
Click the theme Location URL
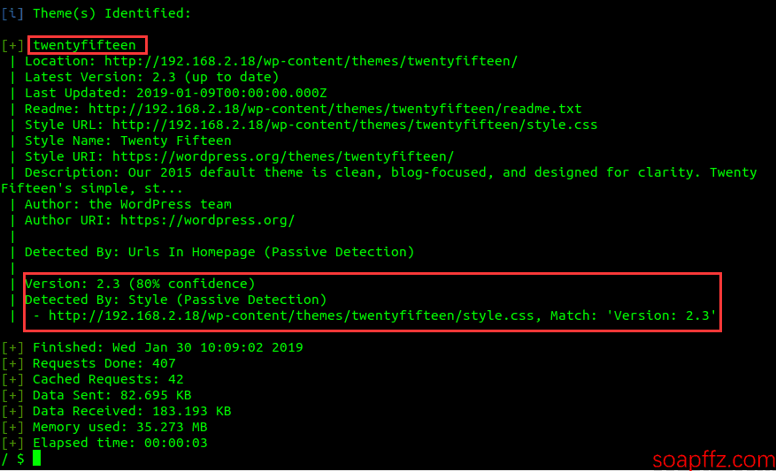(x=311, y=61)
